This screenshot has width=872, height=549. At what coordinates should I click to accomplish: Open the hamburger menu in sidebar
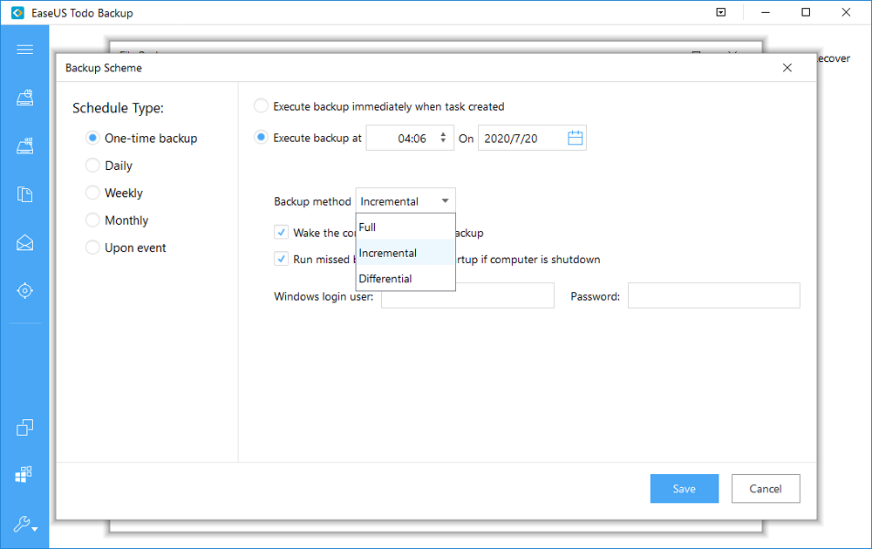click(24, 50)
